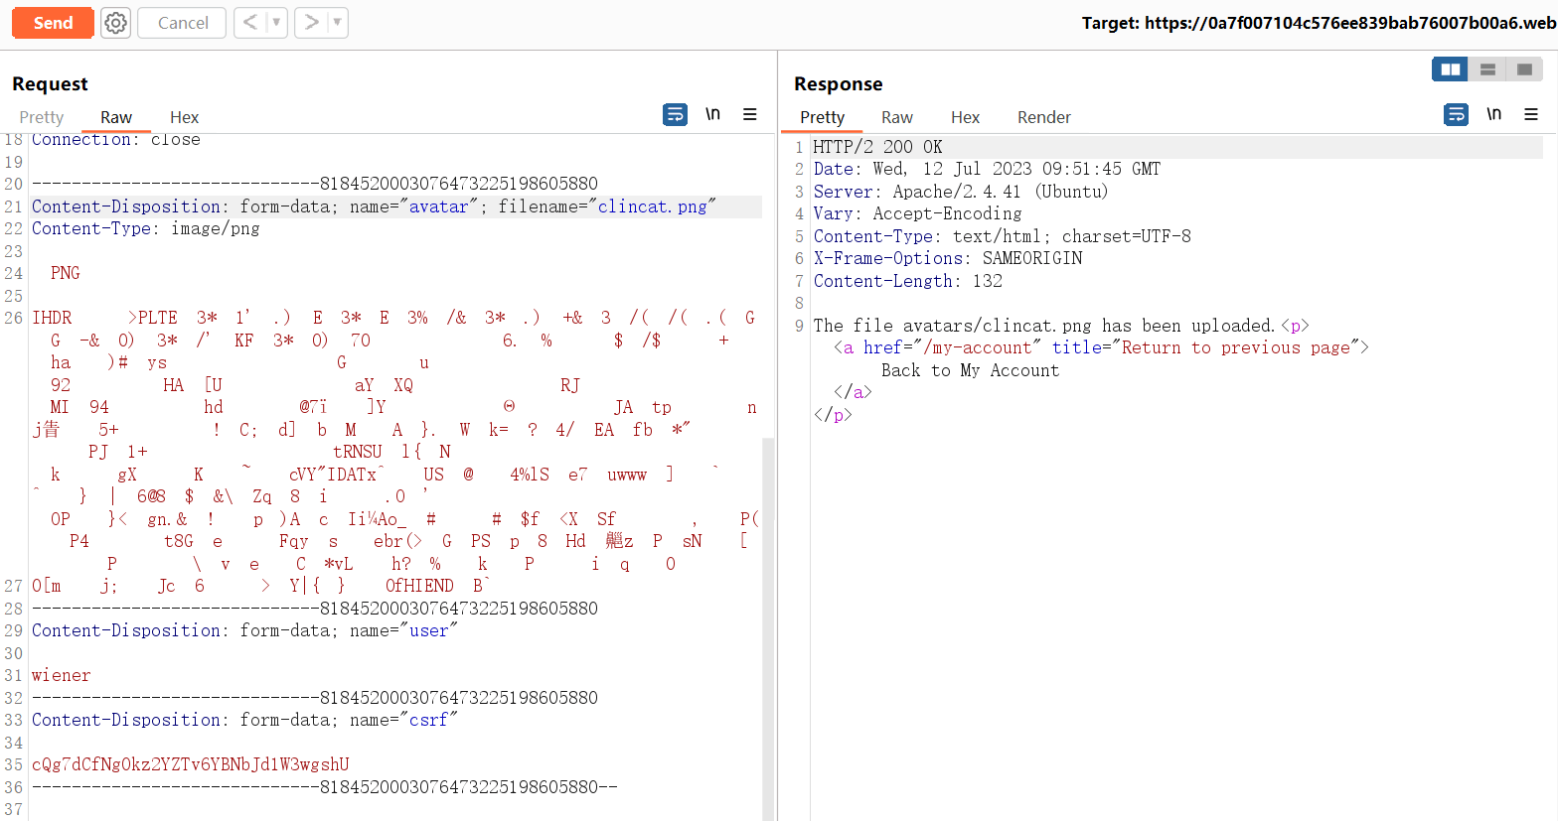Switch to side-by-side split layout

tap(1451, 69)
